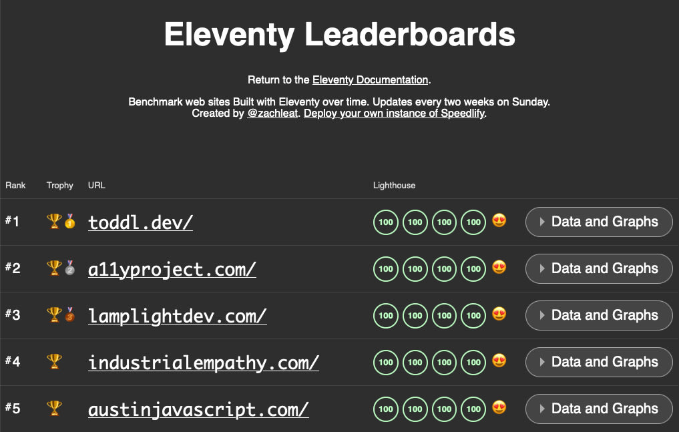Click fourth Lighthouse score circle for austinjavascript.com
679x432 pixels.
pyautogui.click(x=473, y=409)
